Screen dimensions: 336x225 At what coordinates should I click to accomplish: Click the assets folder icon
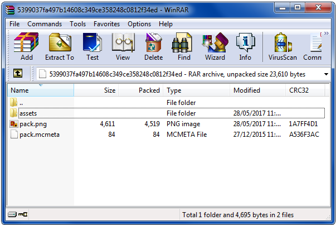(x=13, y=113)
